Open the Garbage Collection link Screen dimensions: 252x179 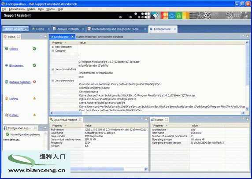[x=20, y=82]
